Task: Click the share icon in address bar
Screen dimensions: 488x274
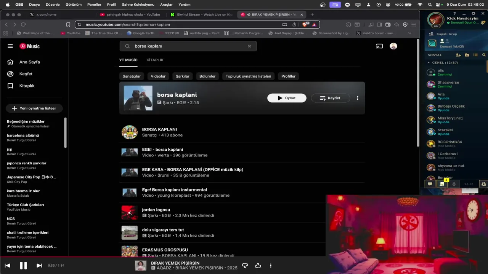Action: pyautogui.click(x=294, y=24)
